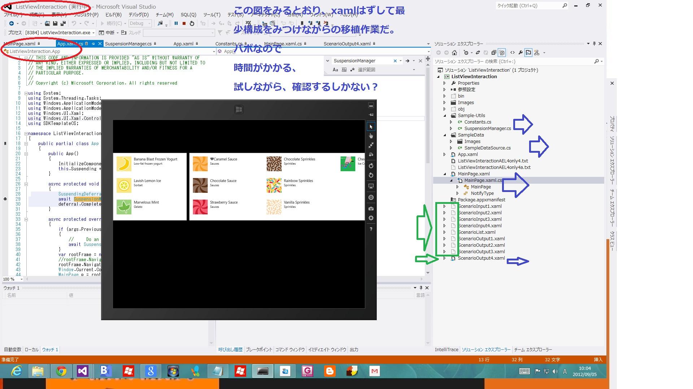Click Home icon in Solution Explorer toolbar
Viewport: 693px width, 389px height.
(454, 53)
